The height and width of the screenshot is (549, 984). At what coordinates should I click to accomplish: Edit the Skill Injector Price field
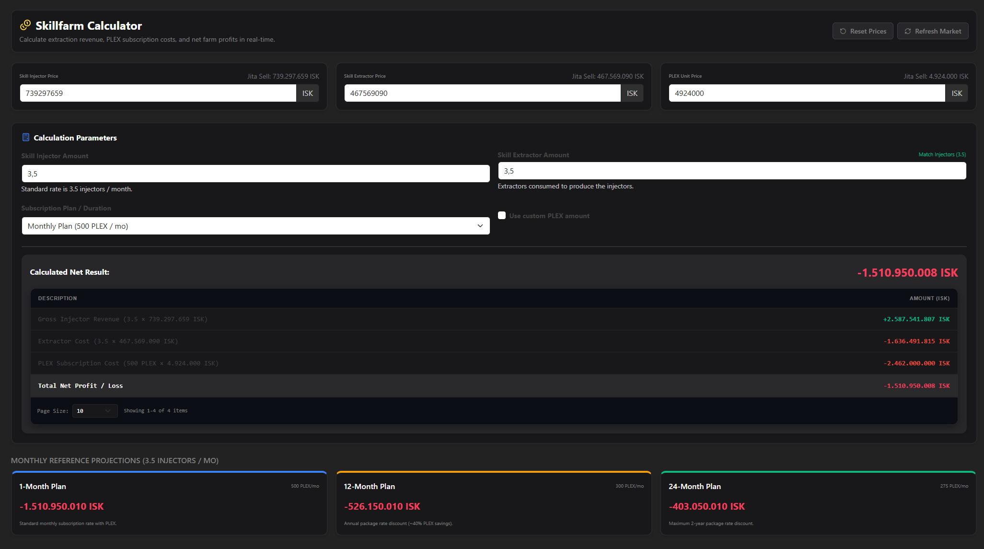158,93
